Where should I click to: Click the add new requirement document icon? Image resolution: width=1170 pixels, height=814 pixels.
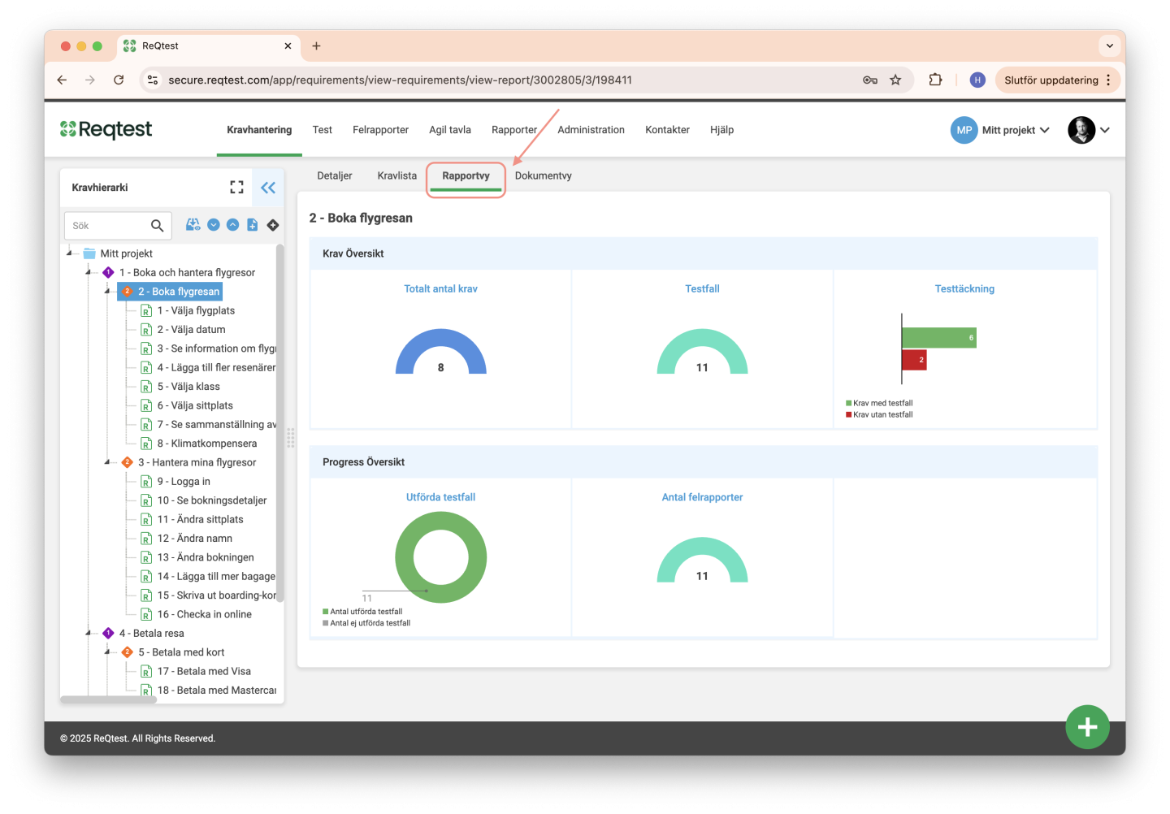point(253,225)
